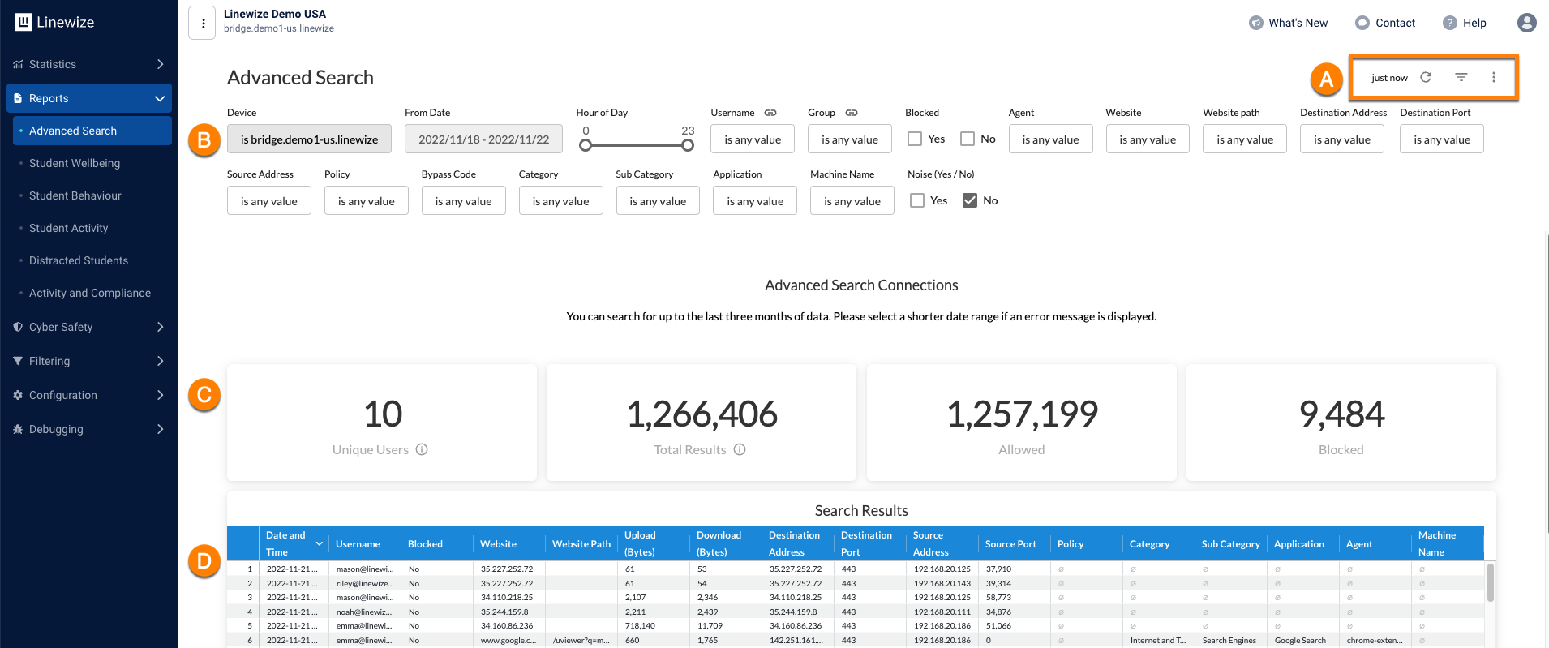Click the Bypass Code filter value button

[464, 200]
